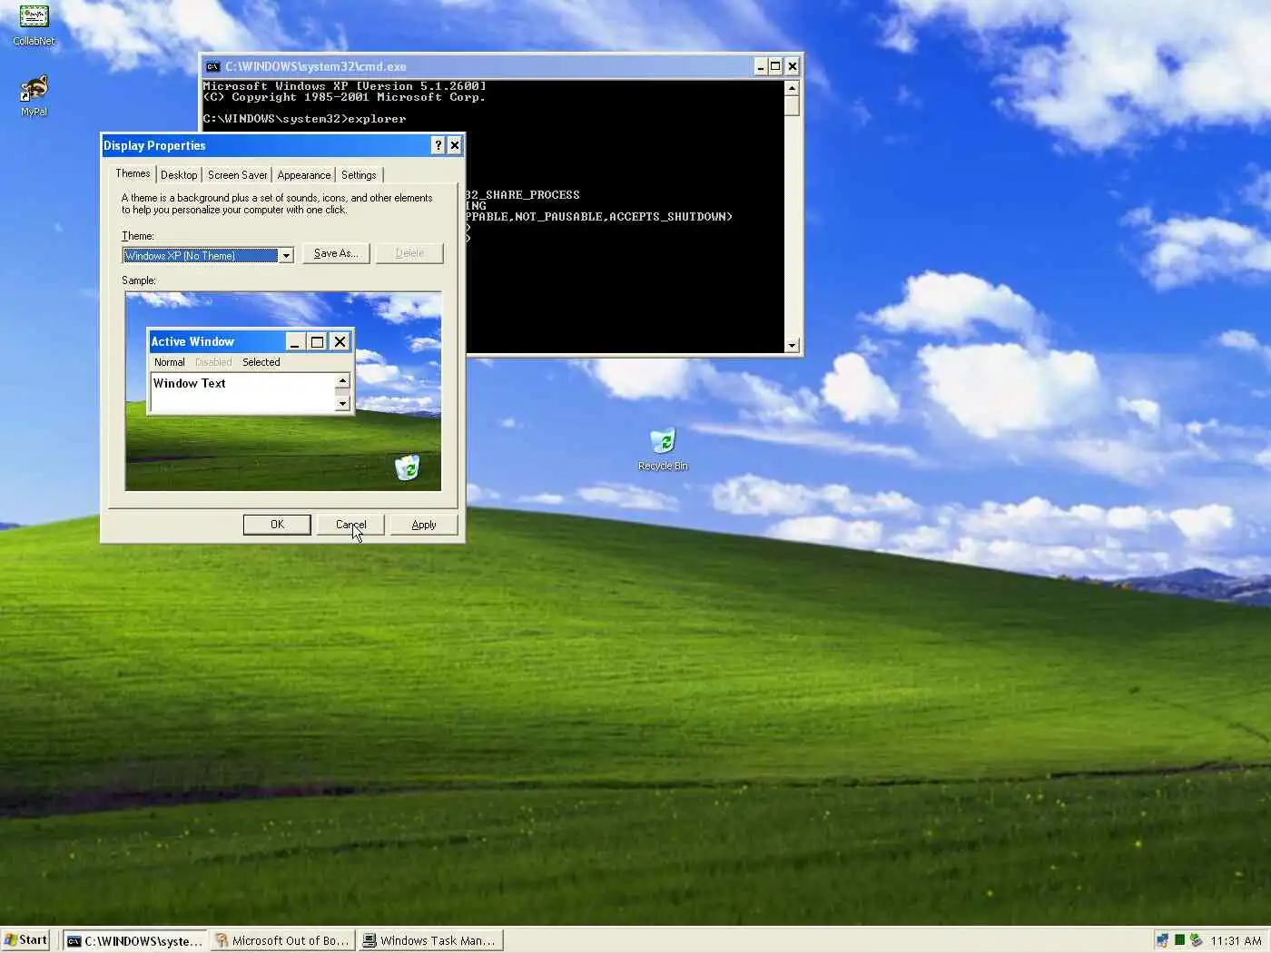Click the taskbar clock
The height and width of the screenshot is (953, 1271).
[x=1236, y=941]
